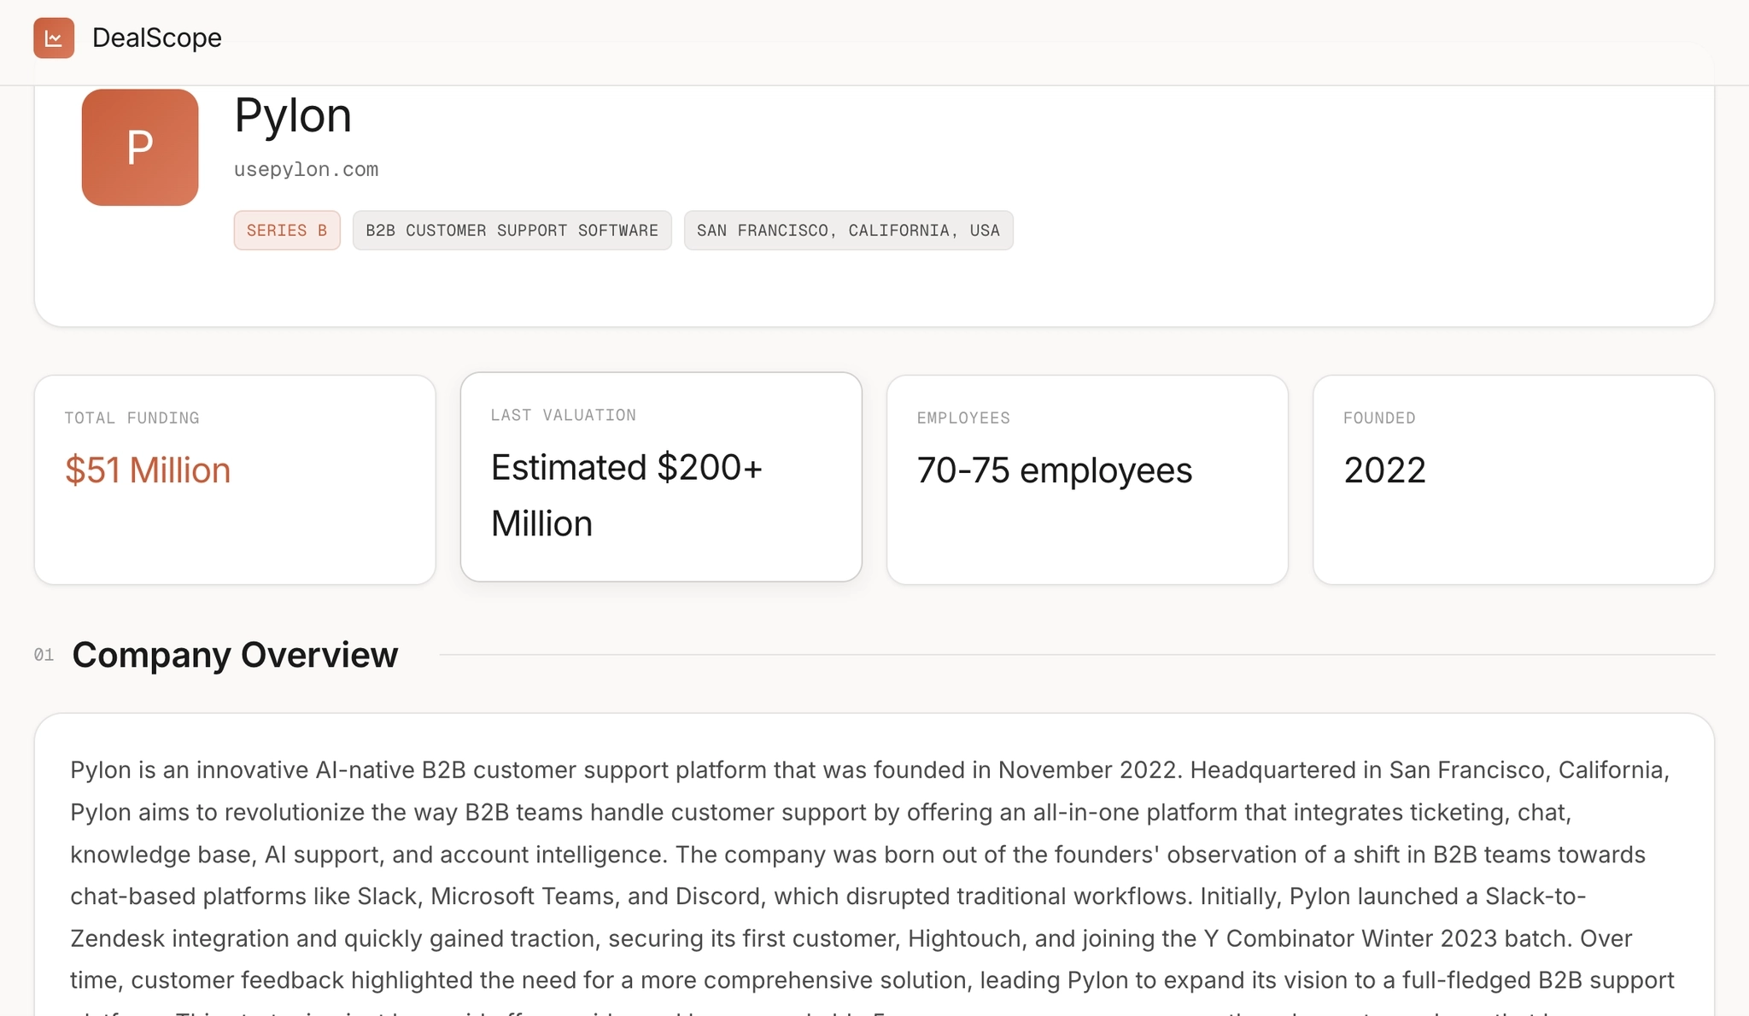Select the Founded card label
1749x1016 pixels.
(x=1379, y=418)
